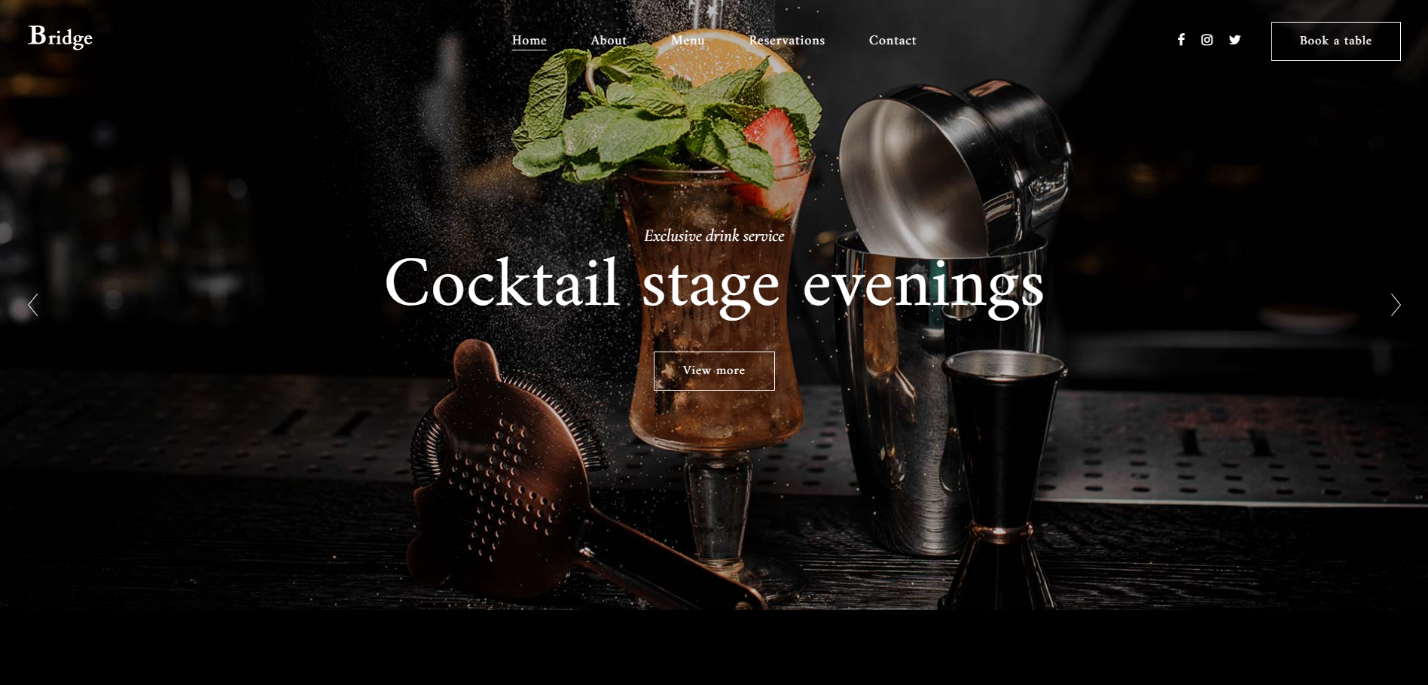
Task: Click the View more button
Action: [714, 371]
